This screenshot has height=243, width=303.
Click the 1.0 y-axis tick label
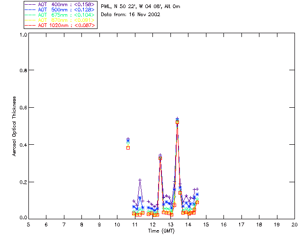click(x=23, y=35)
